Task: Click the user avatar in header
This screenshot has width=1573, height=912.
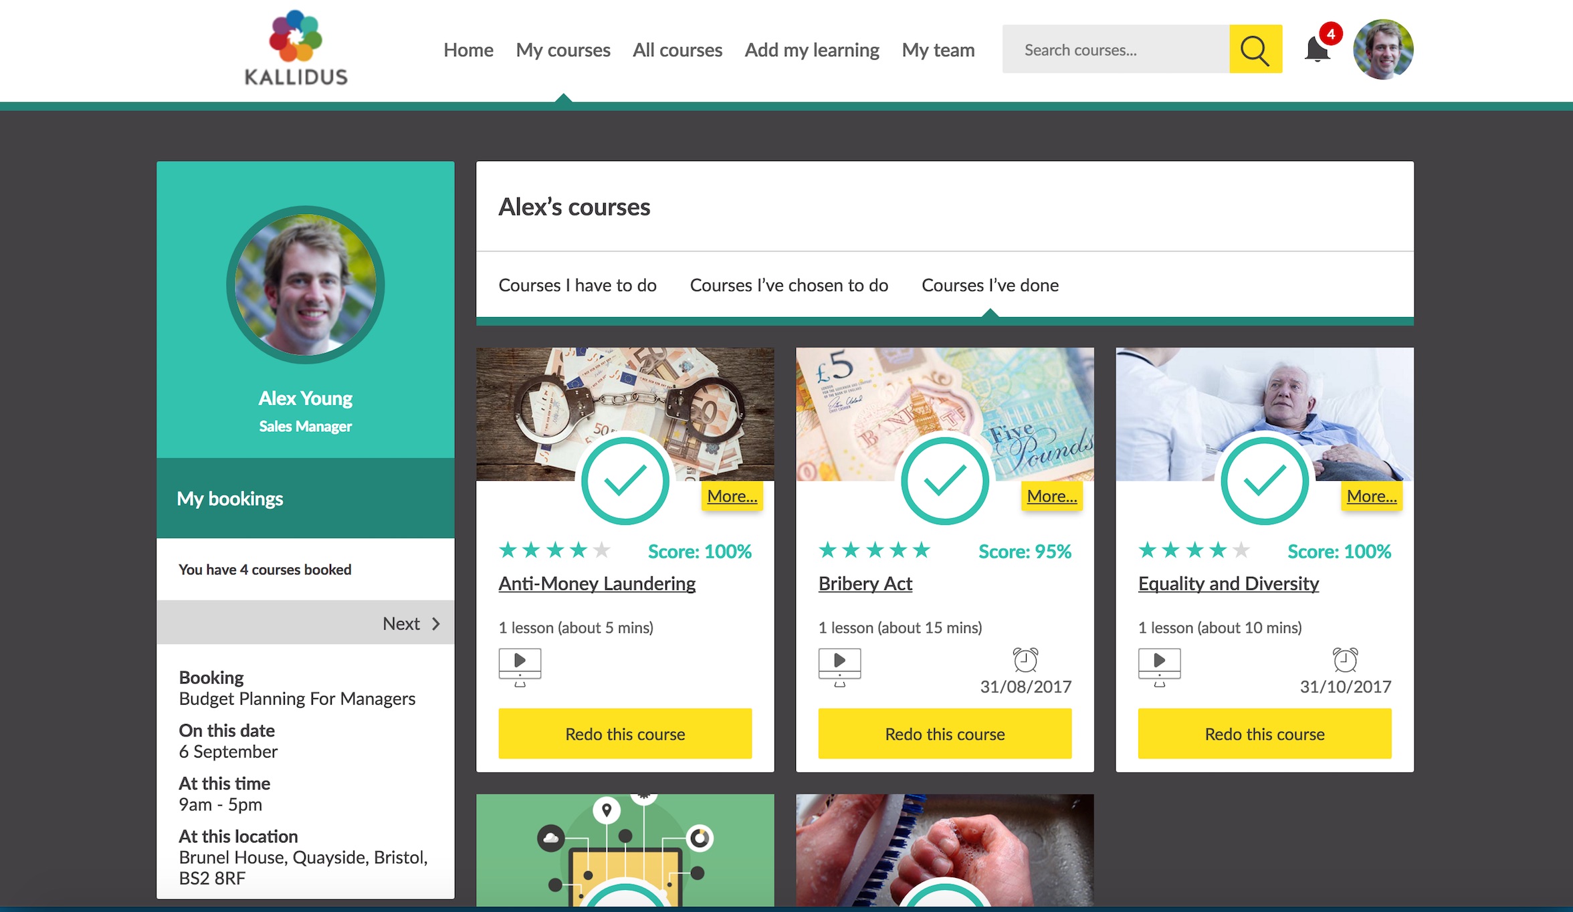Action: click(x=1382, y=49)
